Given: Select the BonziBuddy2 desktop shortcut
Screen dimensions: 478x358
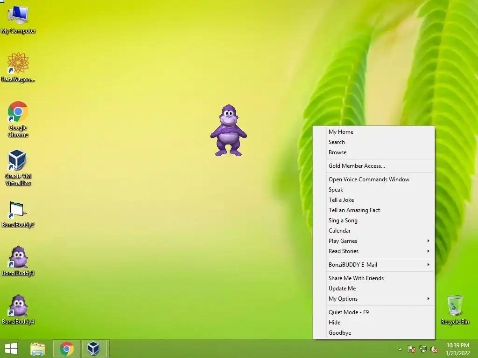Looking at the screenshot, I should click(18, 214).
